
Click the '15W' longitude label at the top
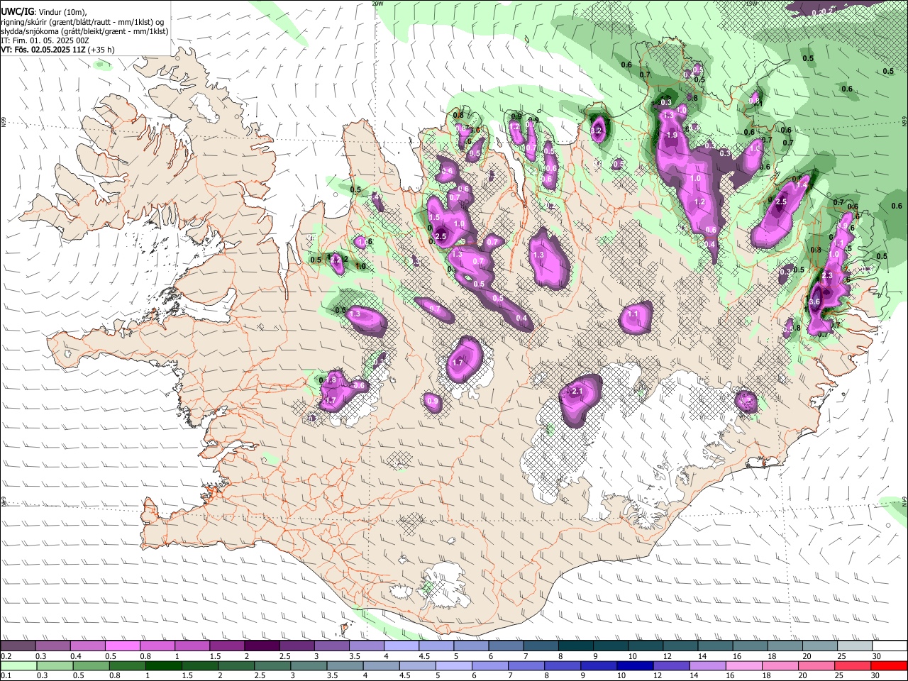click(x=751, y=4)
